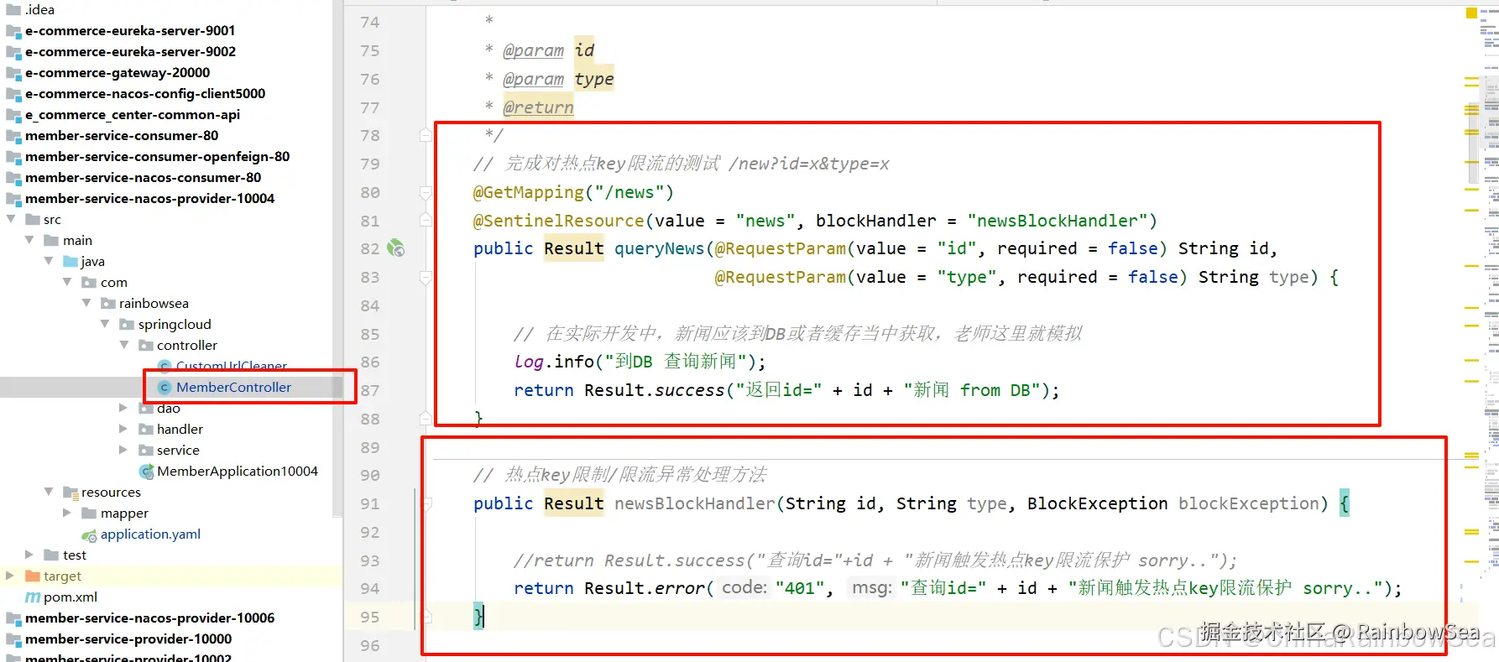Open CustomUrlCleaner class
Screen dimensions: 1499x662
232,367
